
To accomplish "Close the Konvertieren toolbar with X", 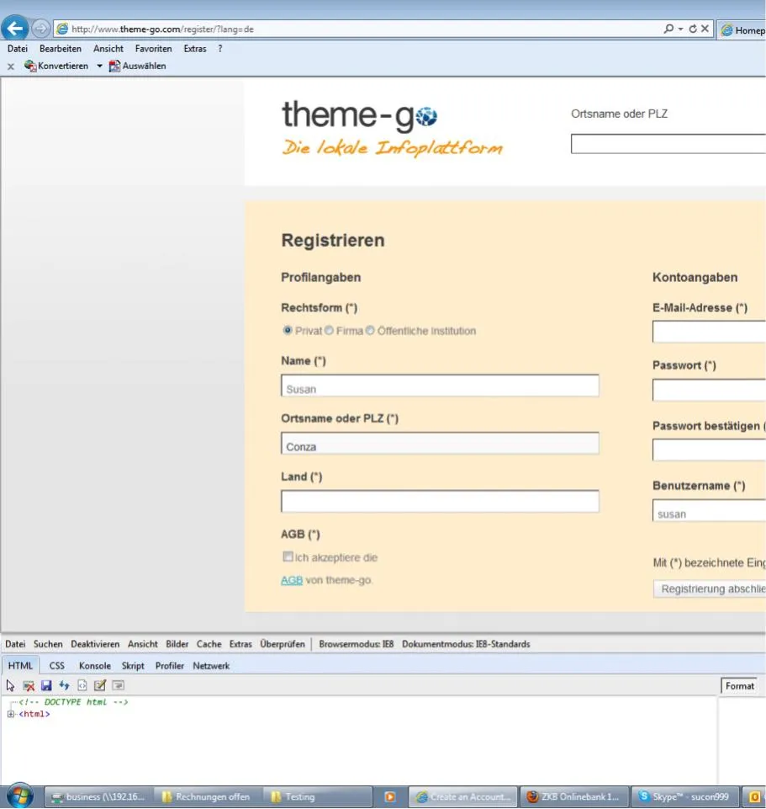I will (11, 66).
